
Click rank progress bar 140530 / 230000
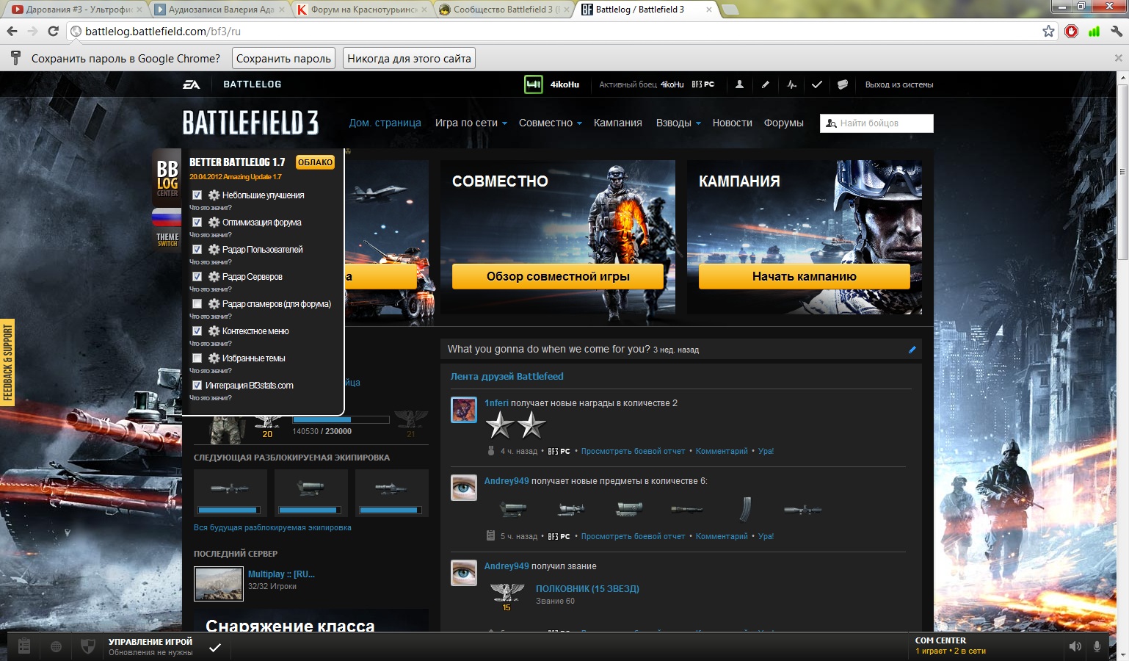pyautogui.click(x=341, y=420)
